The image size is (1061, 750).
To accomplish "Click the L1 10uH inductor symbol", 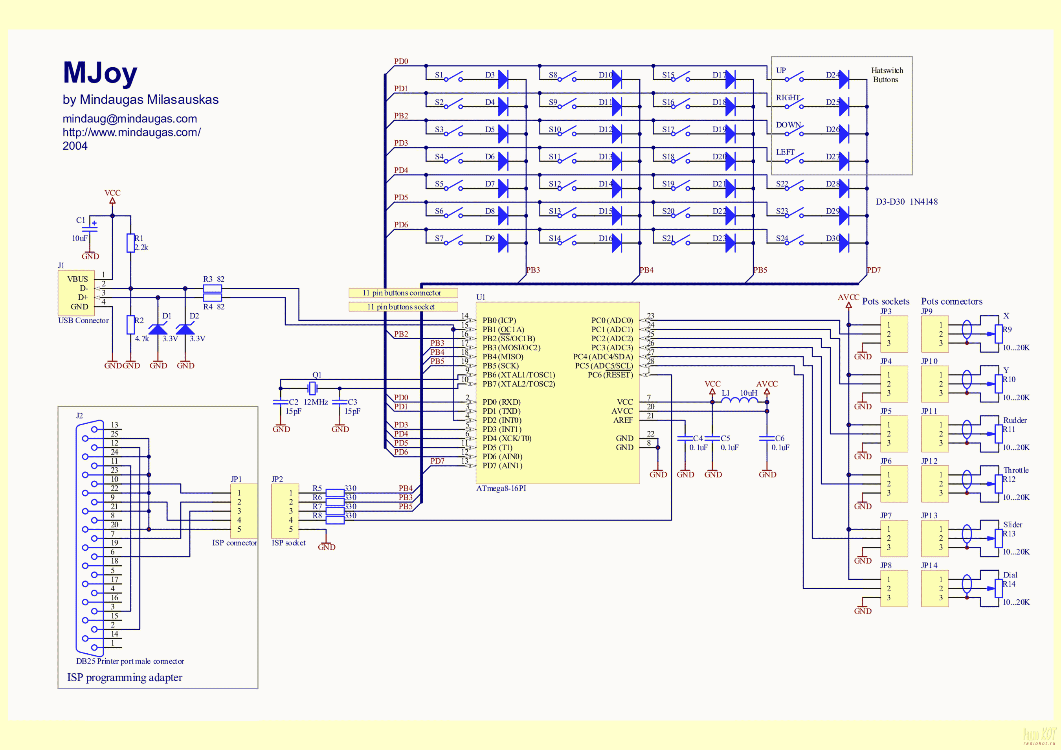I will pyautogui.click(x=740, y=400).
